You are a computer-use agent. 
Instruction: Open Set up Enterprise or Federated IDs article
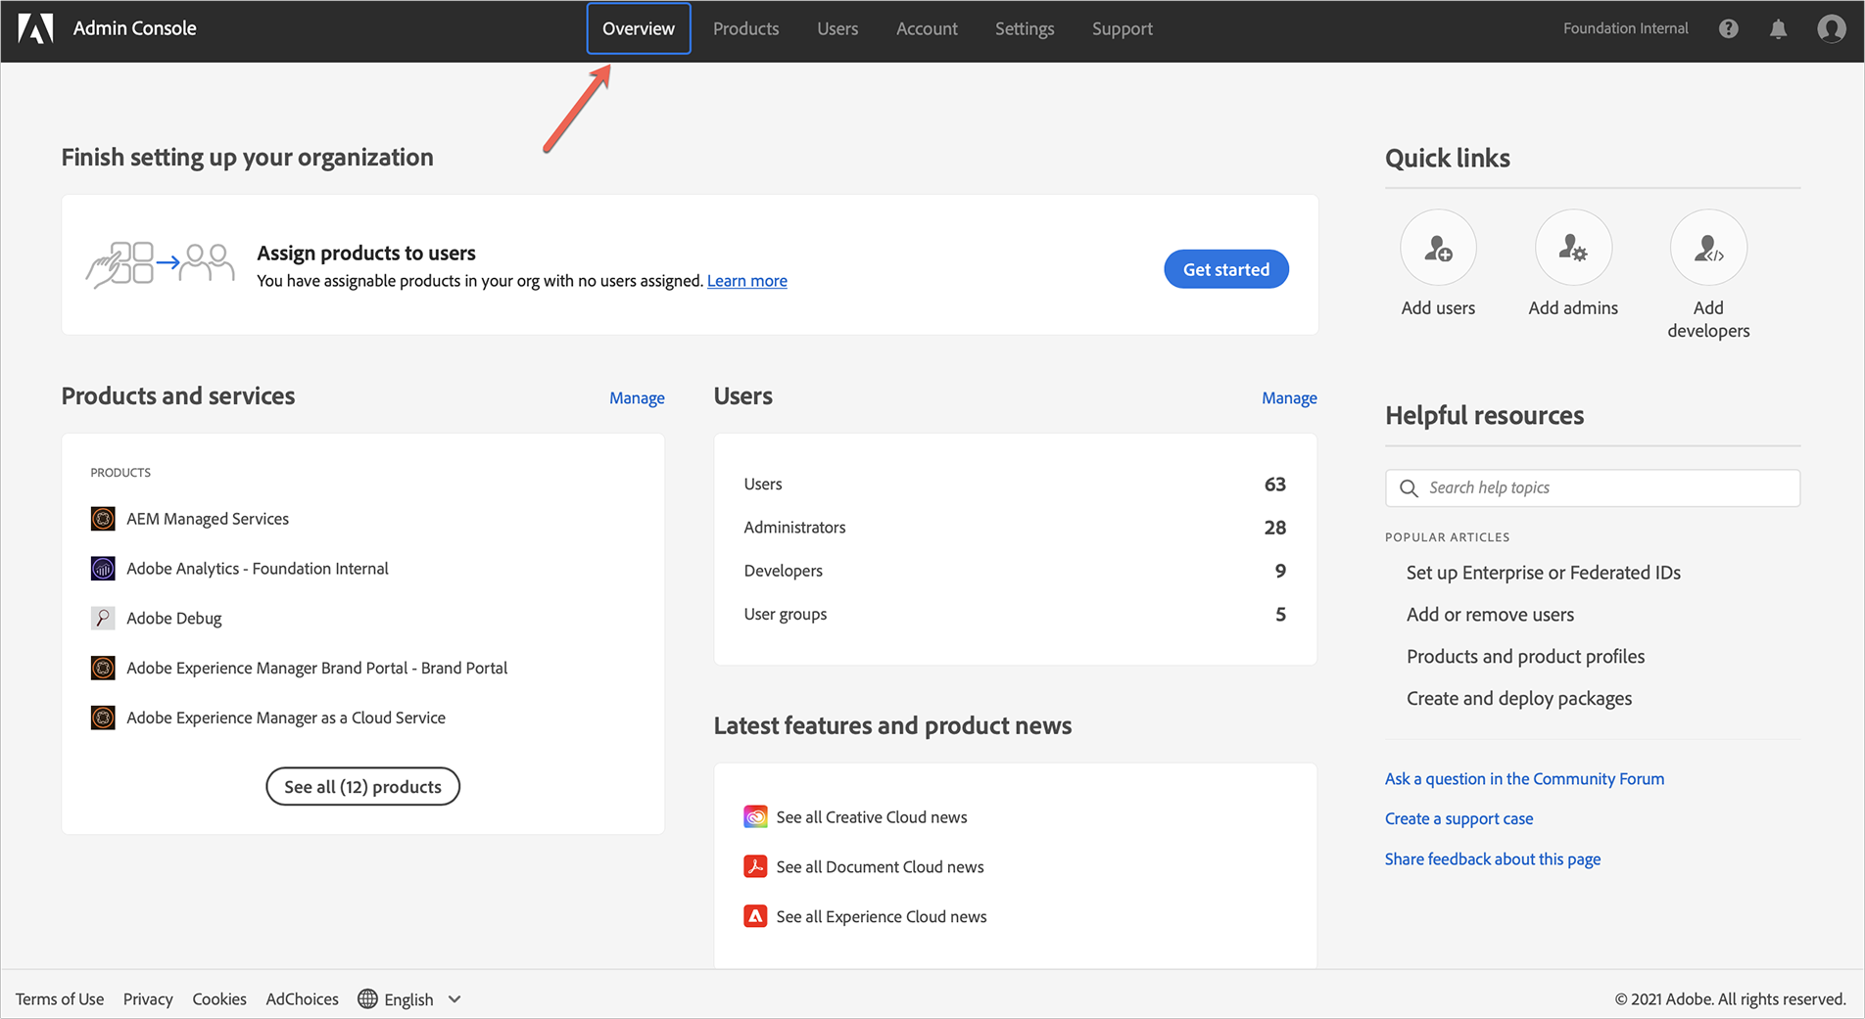pos(1544,573)
